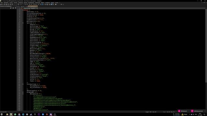Click the Close All toolbar icon
Screen dimensions: 207x116
pyautogui.click(x=10, y=4)
